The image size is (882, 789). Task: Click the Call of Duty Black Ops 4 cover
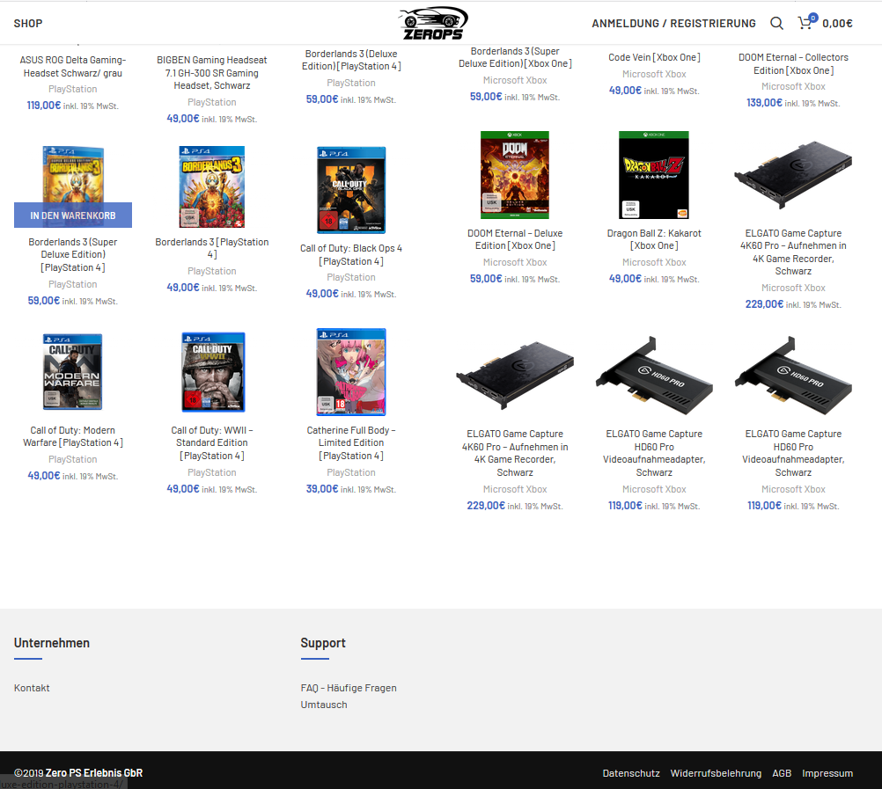[x=351, y=190]
